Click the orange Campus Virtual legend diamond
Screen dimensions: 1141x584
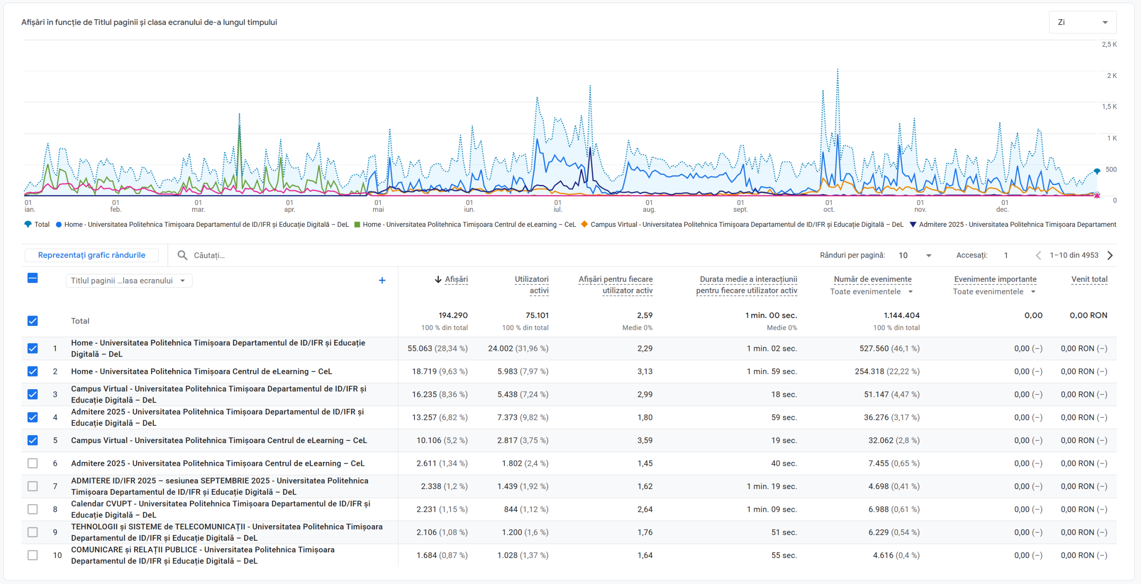(x=584, y=224)
